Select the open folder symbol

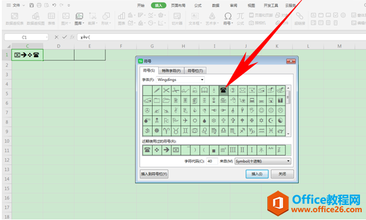coord(166,100)
